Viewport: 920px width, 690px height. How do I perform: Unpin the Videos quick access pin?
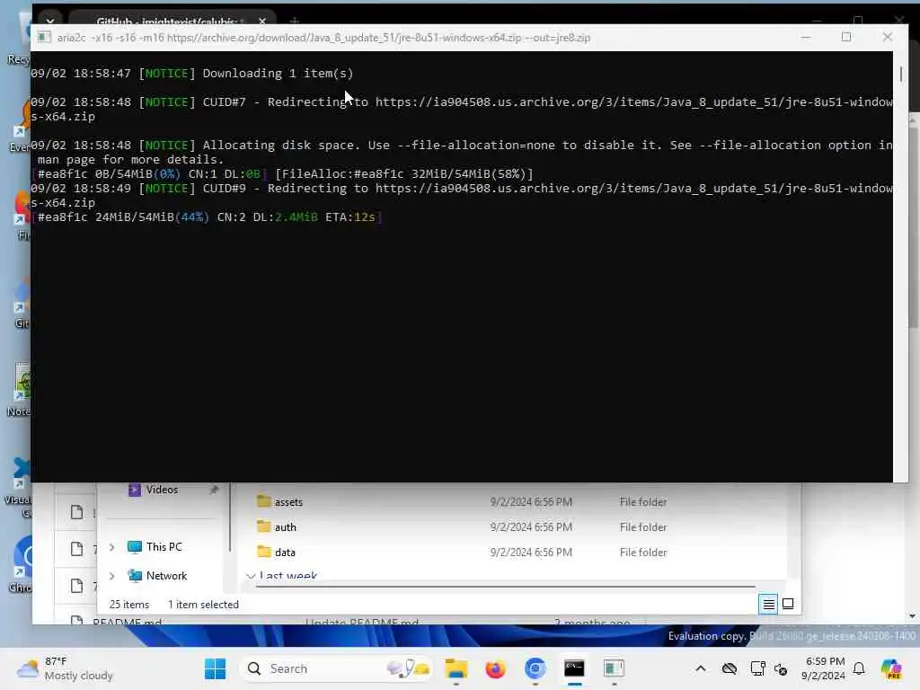coord(214,490)
